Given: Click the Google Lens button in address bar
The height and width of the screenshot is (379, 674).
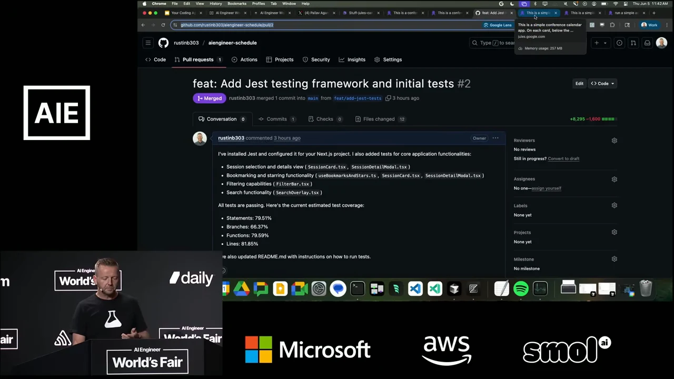Looking at the screenshot, I should [x=498, y=25].
